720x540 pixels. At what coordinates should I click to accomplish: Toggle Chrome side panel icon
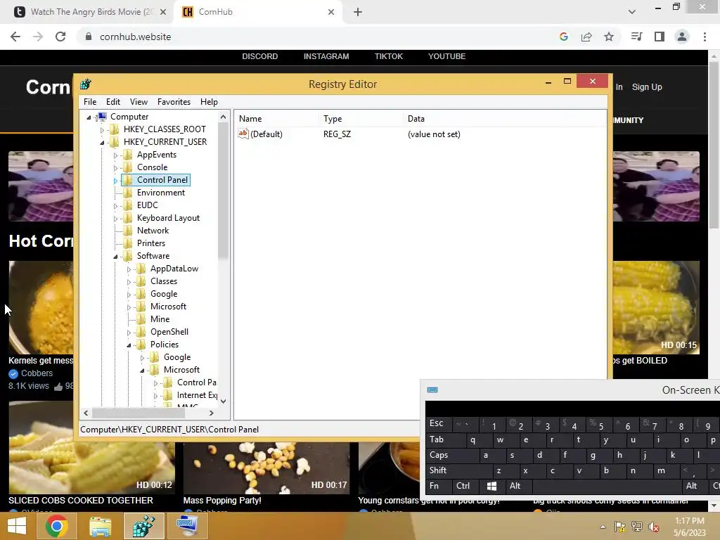pyautogui.click(x=660, y=37)
